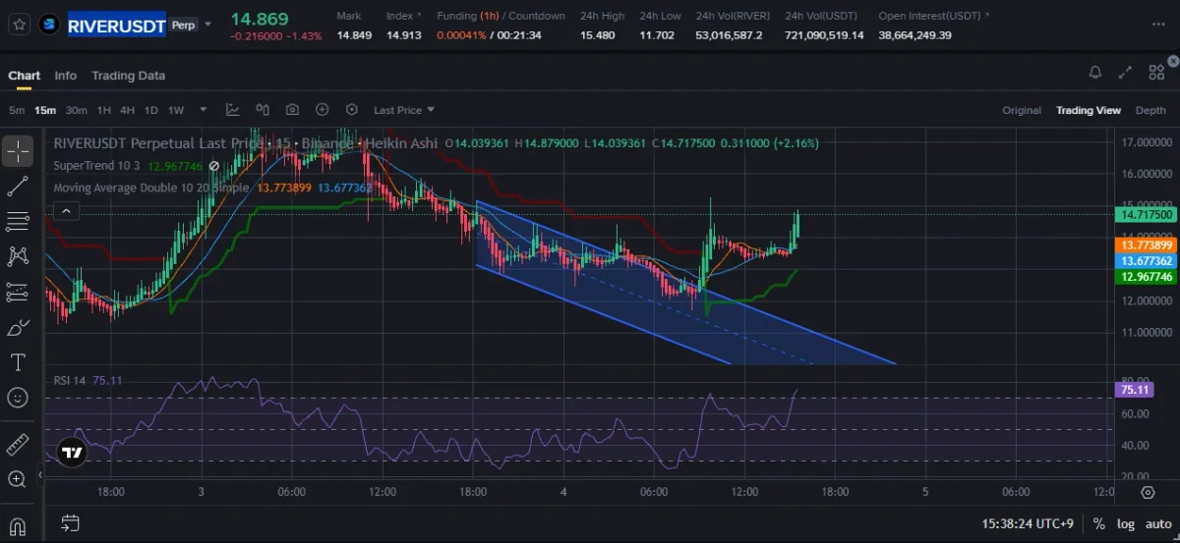Select the 1H interval
The image size is (1180, 543).
coord(104,110)
